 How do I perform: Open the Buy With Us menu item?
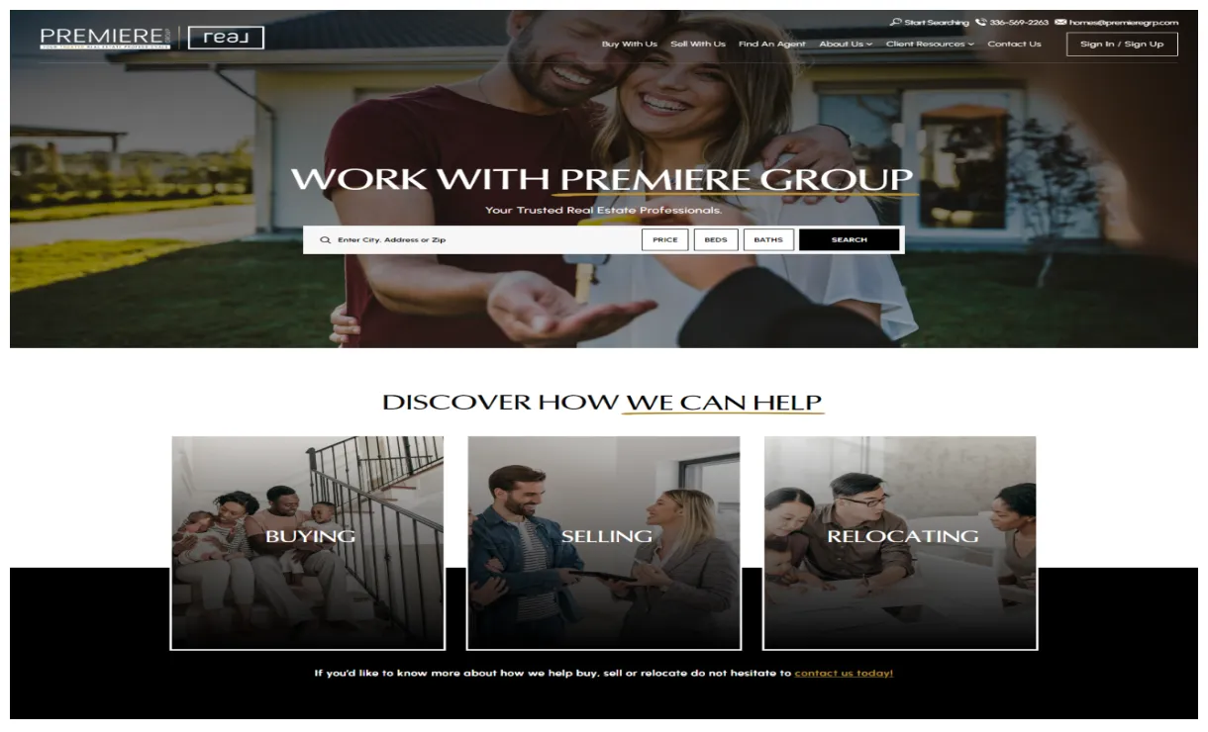tap(630, 44)
